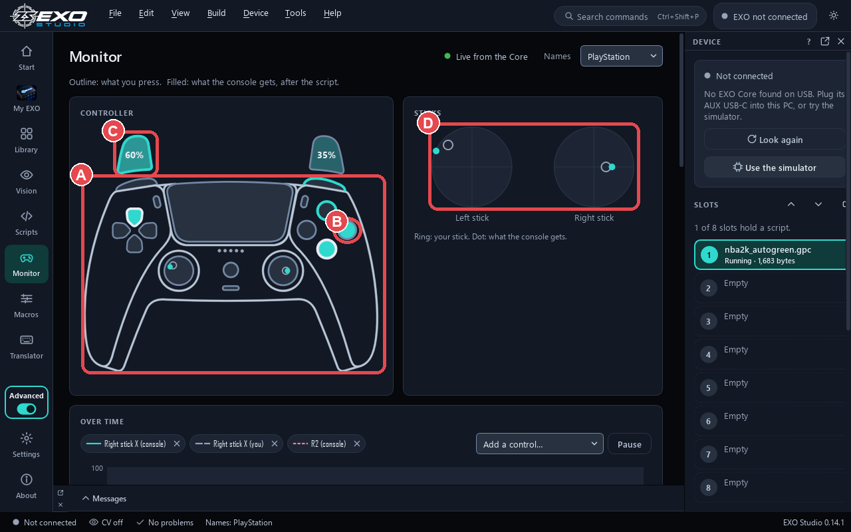
Task: Open the Names PlayStation dropdown
Action: click(622, 57)
